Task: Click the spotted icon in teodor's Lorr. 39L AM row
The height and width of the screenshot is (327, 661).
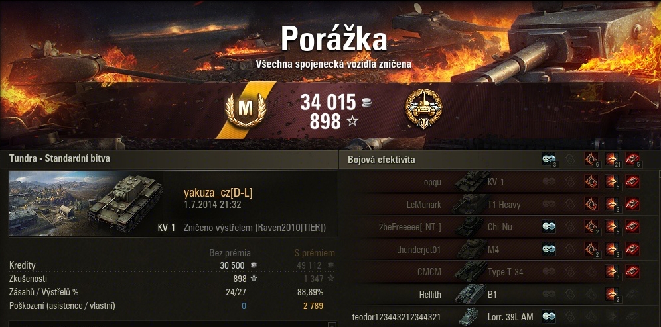Action: coord(548,316)
